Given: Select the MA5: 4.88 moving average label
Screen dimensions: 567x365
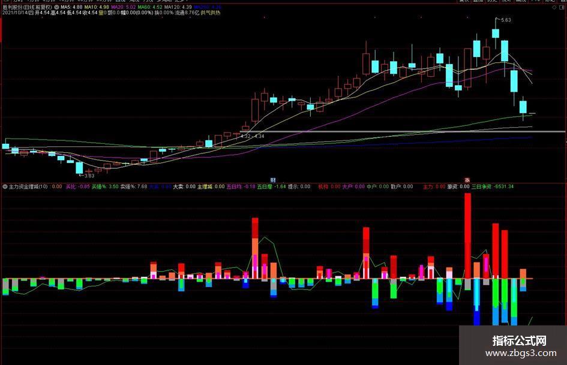Looking at the screenshot, I should [x=71, y=7].
